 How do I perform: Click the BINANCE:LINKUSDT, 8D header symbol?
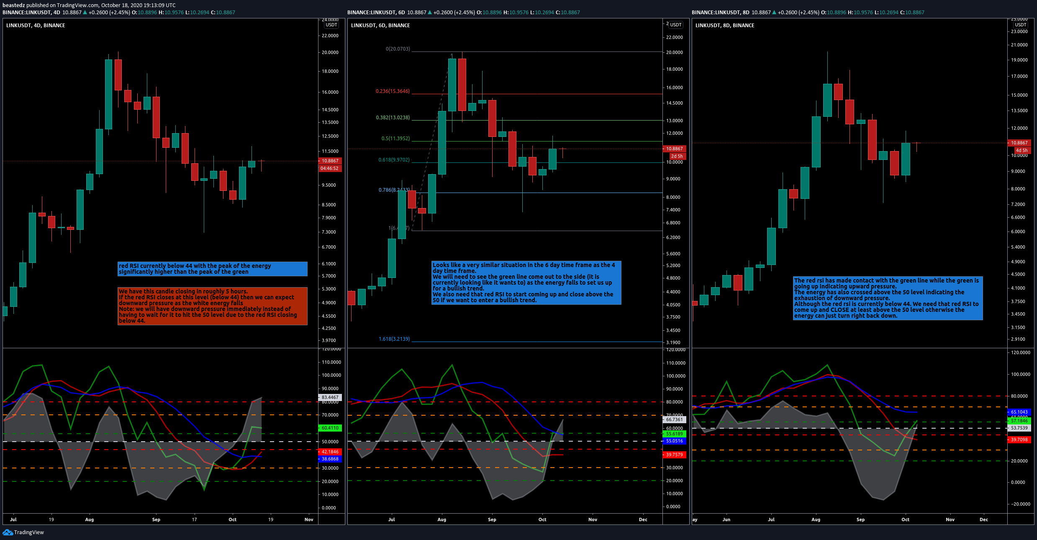click(x=721, y=13)
